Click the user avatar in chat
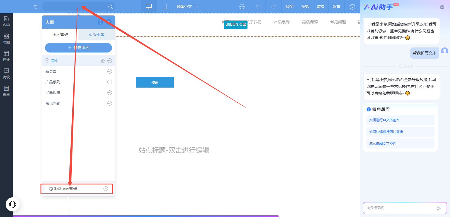Image resolution: width=450 pixels, height=217 pixels. 445,51
